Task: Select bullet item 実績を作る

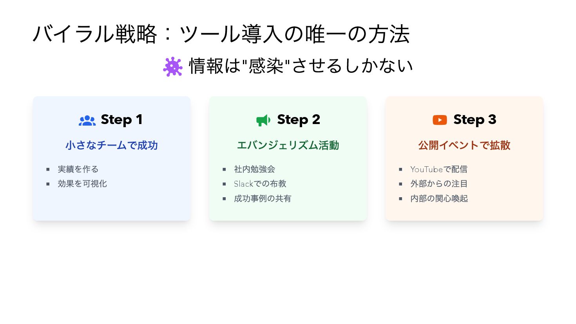Action: click(78, 169)
